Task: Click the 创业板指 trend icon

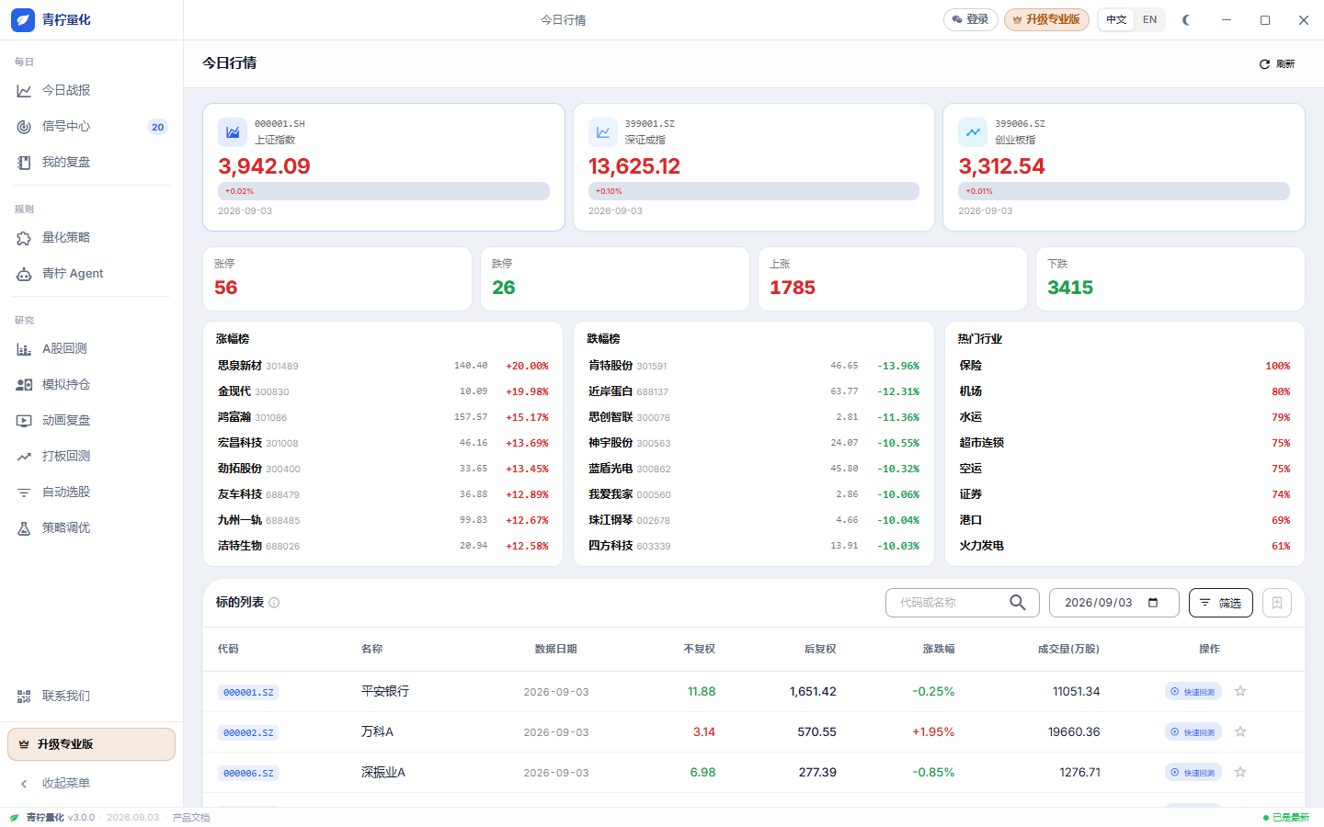Action: [x=973, y=132]
